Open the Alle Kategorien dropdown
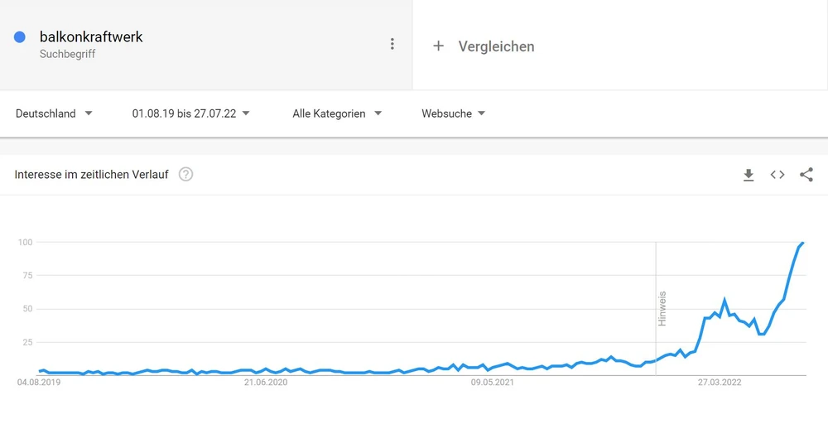Screen dimensions: 828x429 click(337, 113)
